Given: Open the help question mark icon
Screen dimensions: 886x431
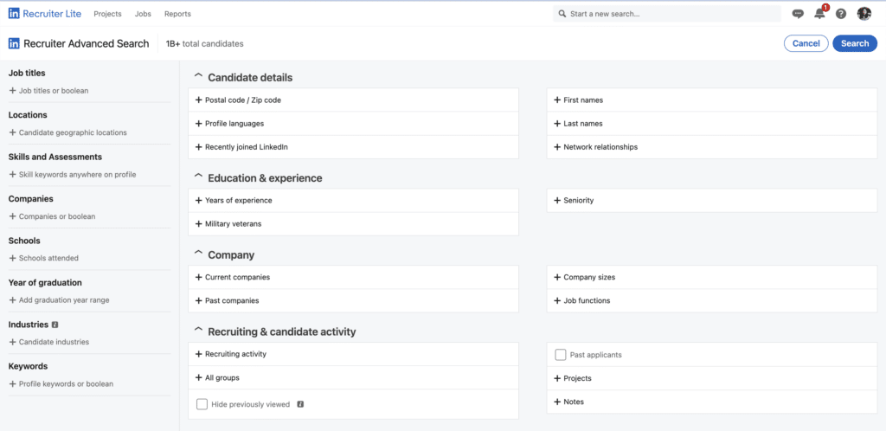Looking at the screenshot, I should coord(841,14).
